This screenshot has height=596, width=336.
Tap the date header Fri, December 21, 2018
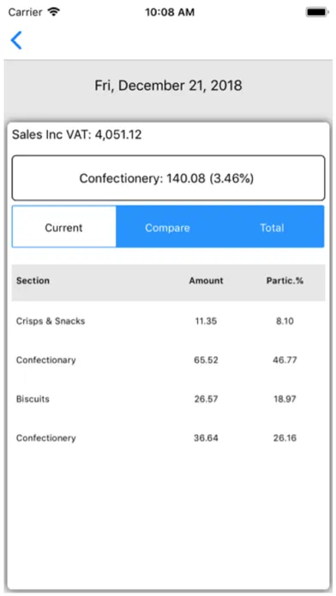coord(168,86)
